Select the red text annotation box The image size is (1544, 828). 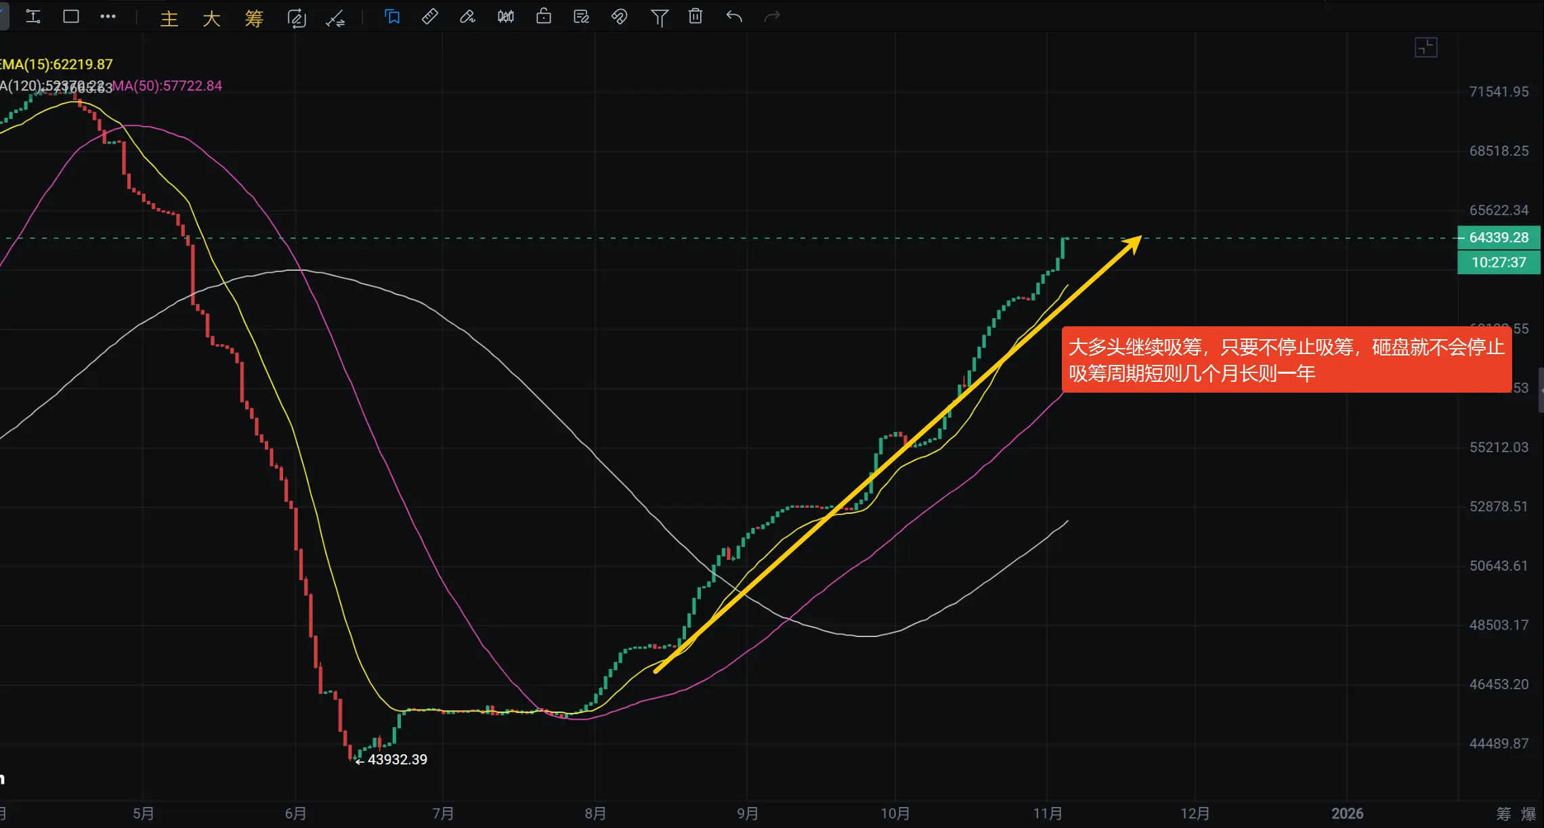(x=1285, y=360)
